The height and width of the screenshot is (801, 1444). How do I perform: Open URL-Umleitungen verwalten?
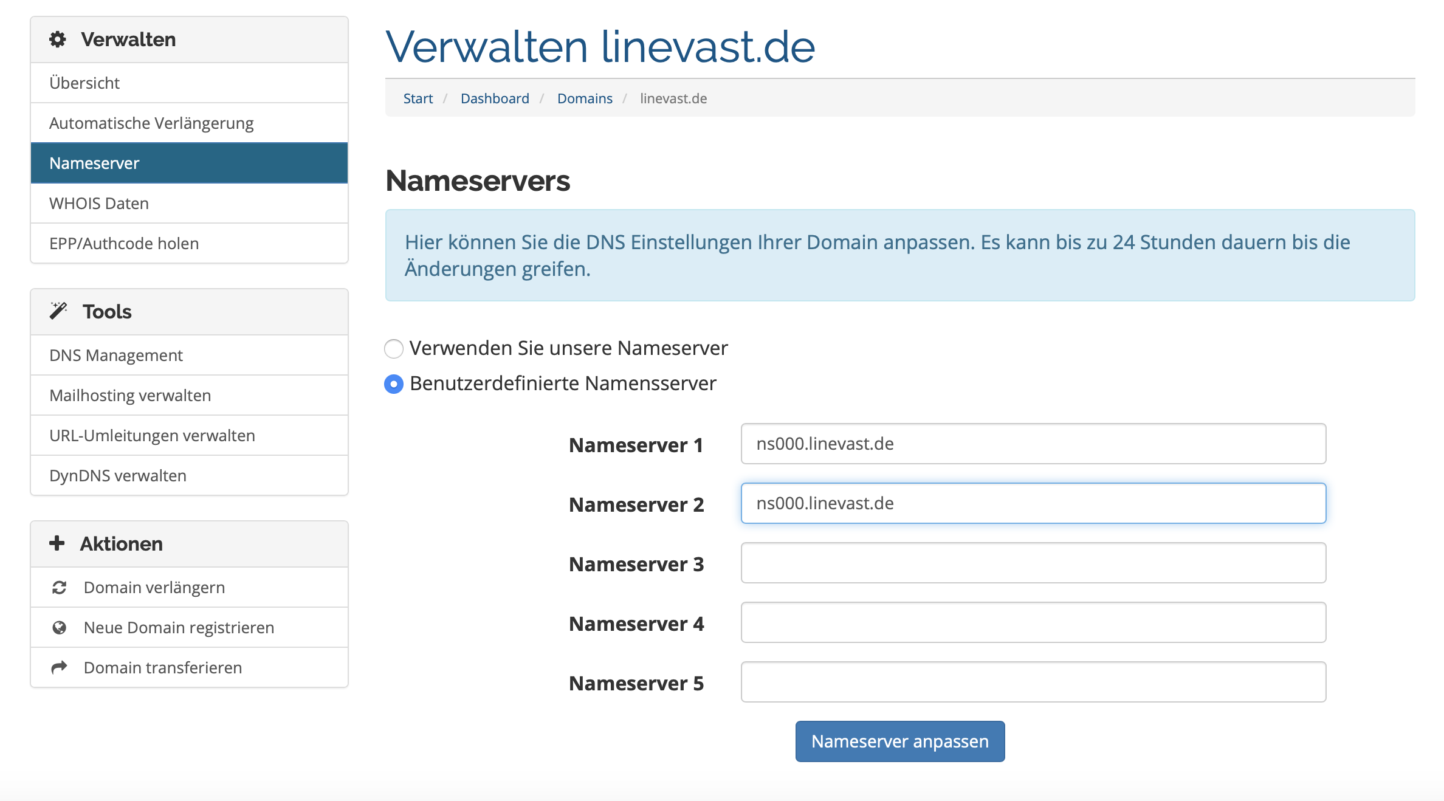coord(189,435)
